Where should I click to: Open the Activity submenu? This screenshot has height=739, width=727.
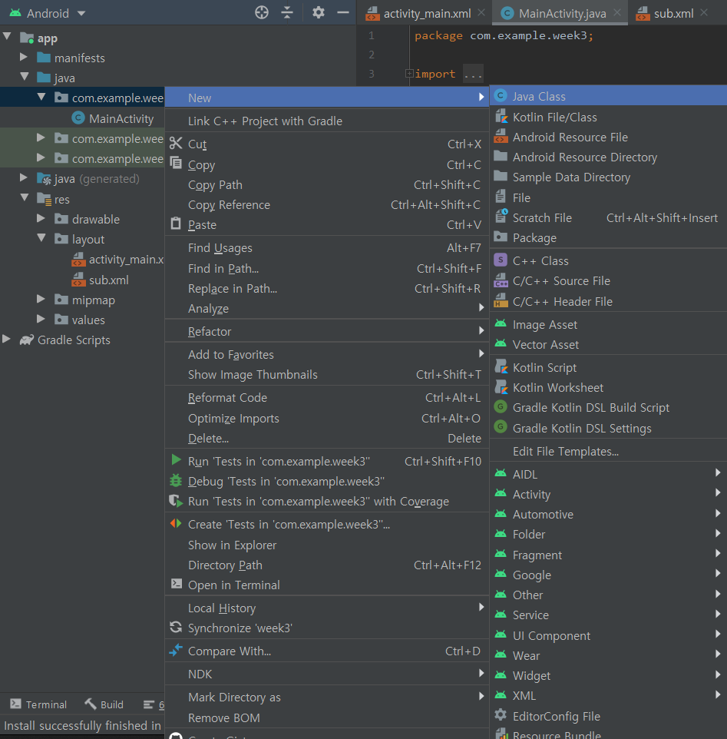coord(608,495)
